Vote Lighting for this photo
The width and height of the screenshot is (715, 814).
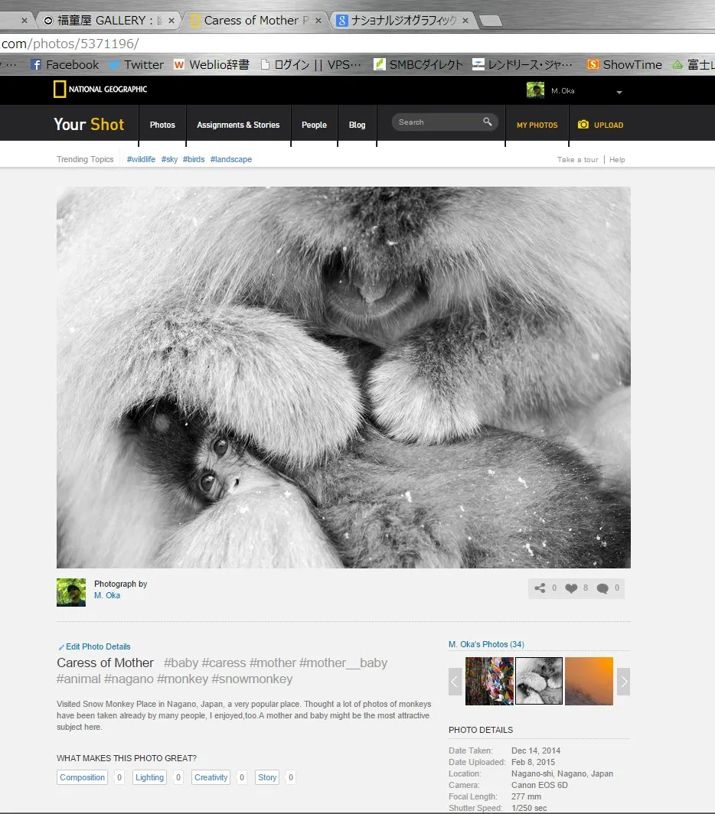(149, 777)
